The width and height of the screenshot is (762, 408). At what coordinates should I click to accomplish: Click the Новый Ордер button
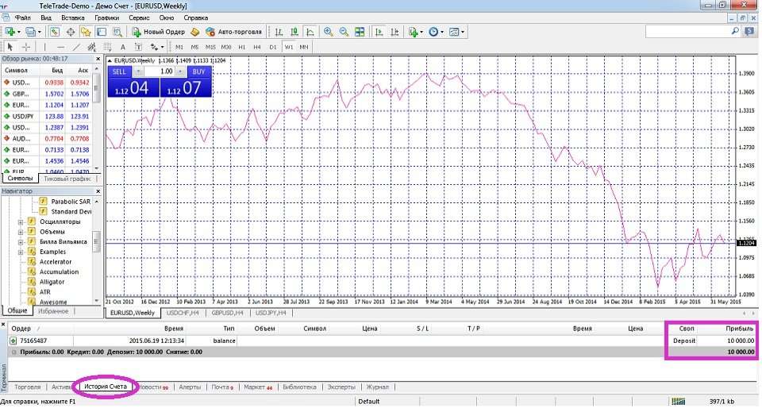(x=159, y=32)
